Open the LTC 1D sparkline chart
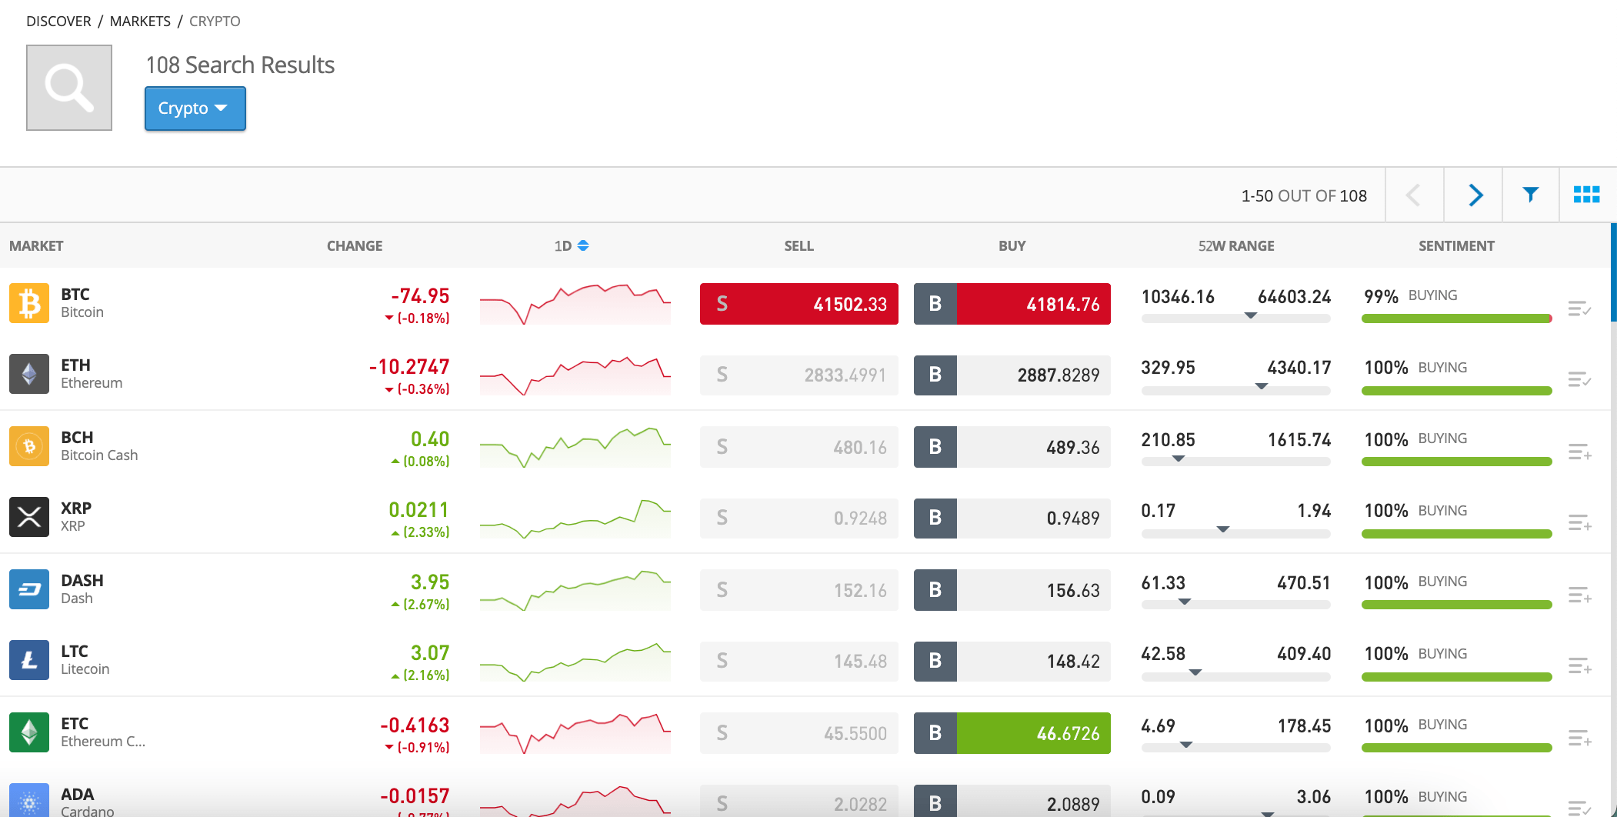Image resolution: width=1617 pixels, height=817 pixels. [x=575, y=661]
